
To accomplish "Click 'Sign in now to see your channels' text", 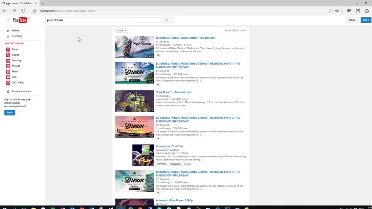I will pyautogui.click(x=17, y=103).
